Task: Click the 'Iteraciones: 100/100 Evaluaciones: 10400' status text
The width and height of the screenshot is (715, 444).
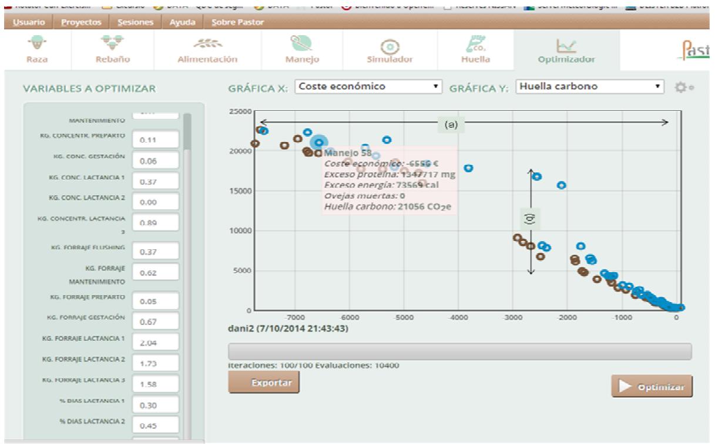Action: (314, 365)
